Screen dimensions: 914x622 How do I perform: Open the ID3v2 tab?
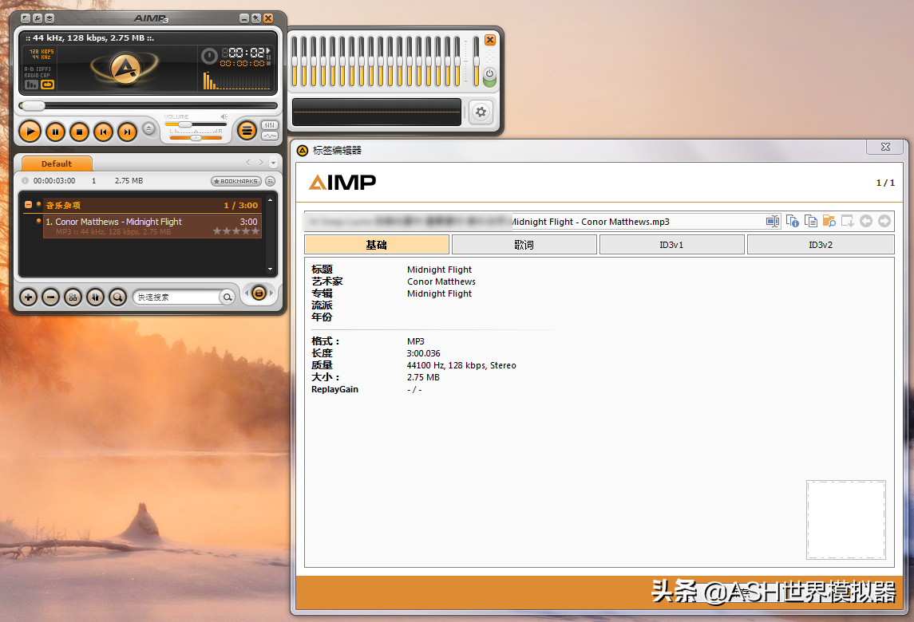tap(820, 245)
